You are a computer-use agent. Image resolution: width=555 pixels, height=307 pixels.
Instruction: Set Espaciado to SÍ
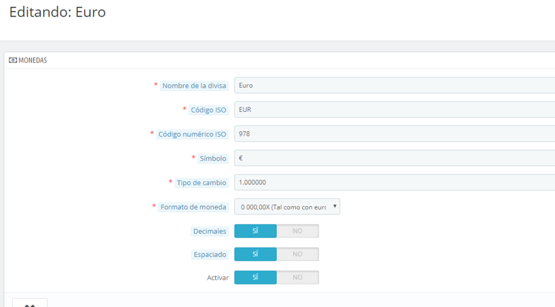point(255,254)
